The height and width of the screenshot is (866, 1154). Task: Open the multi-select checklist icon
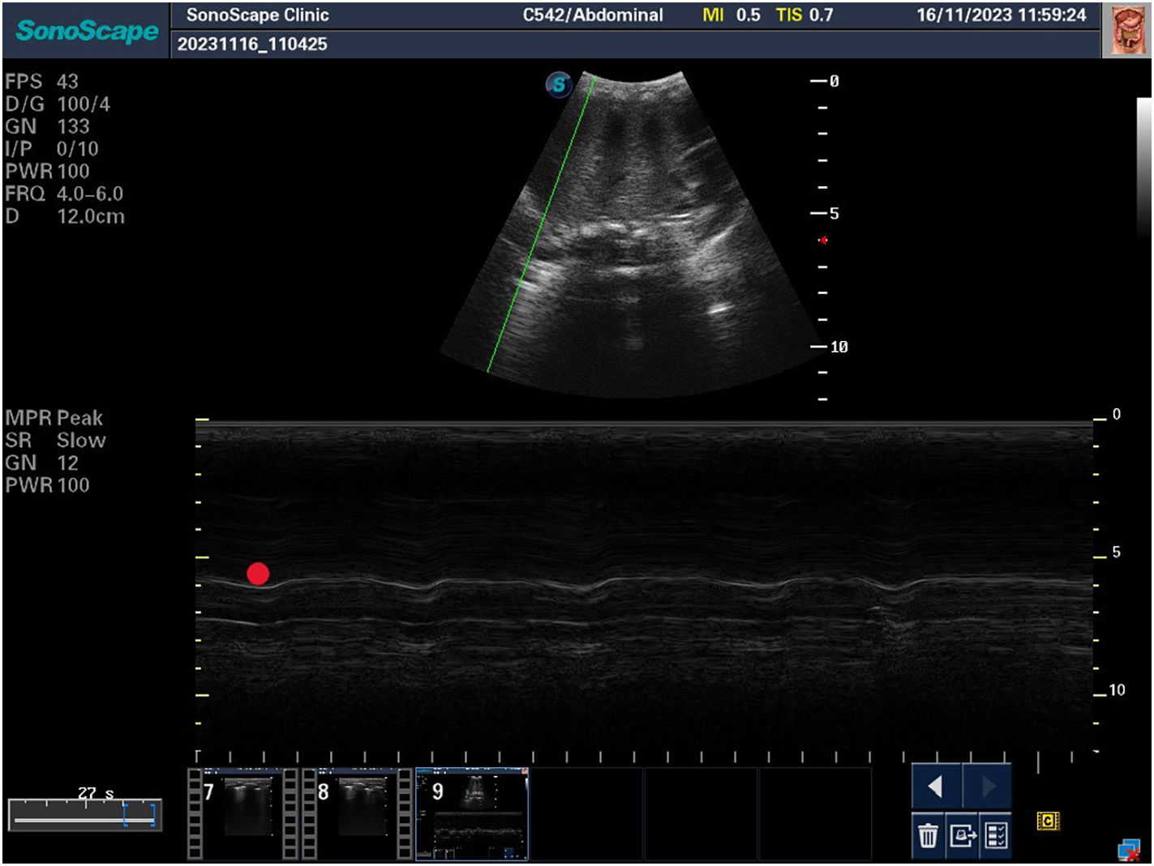coord(996,834)
